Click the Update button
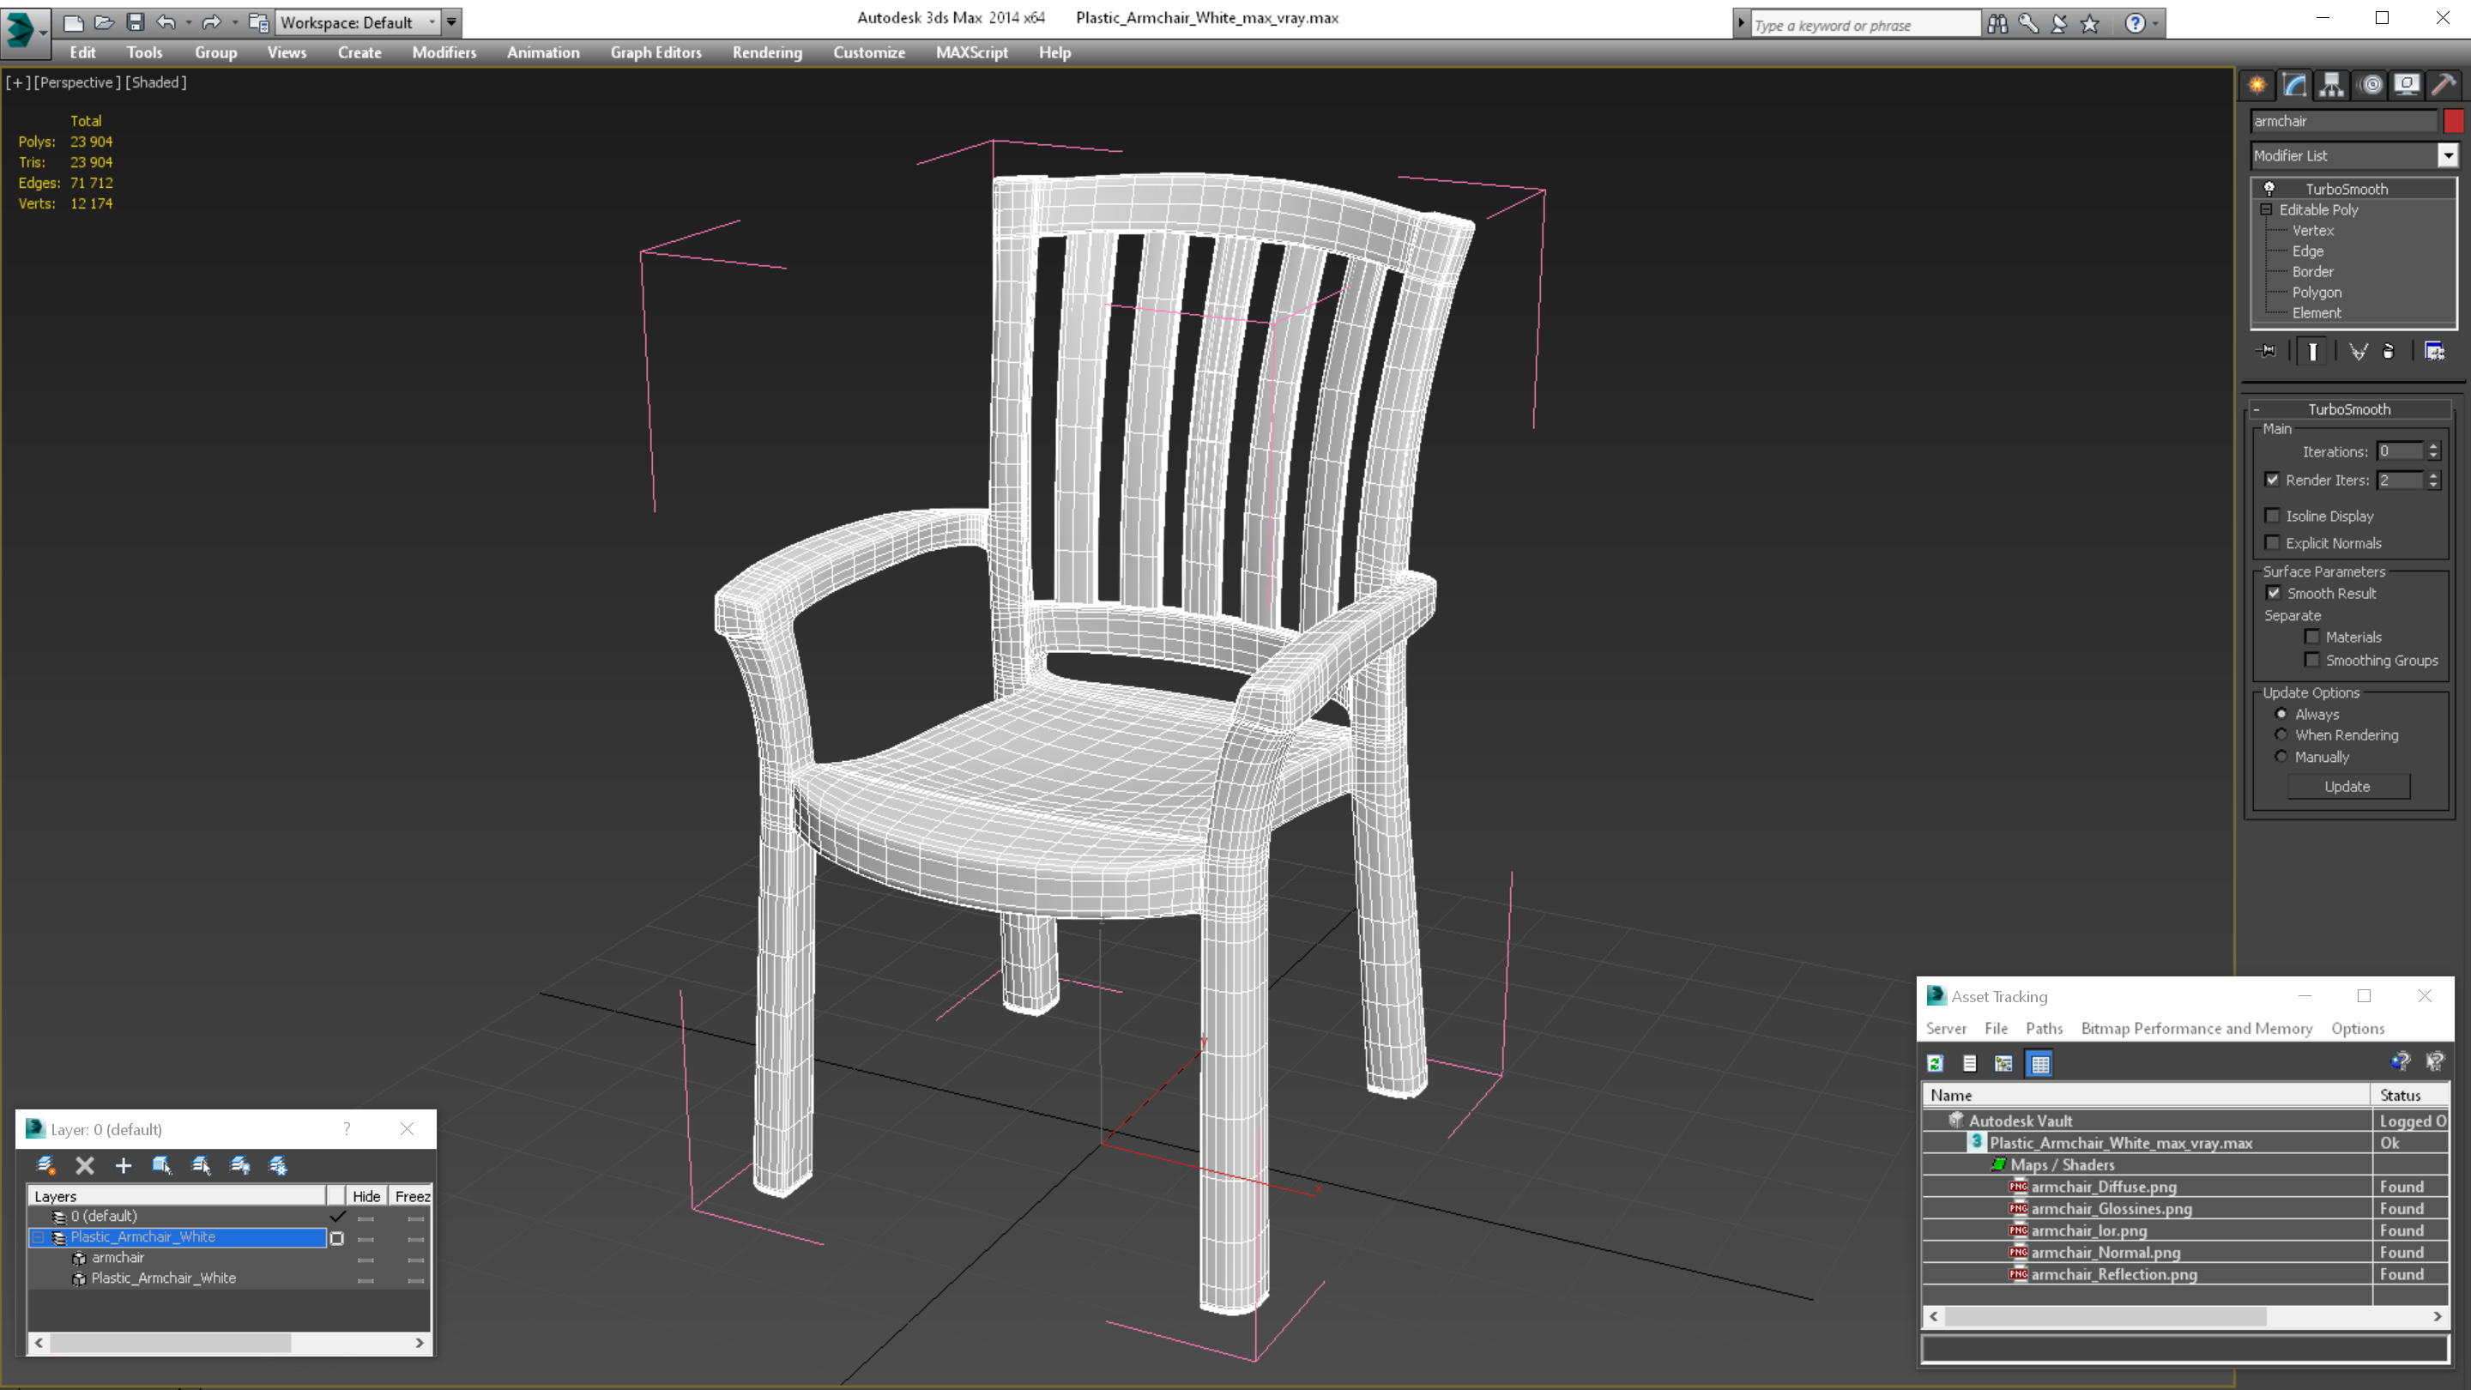Image resolution: width=2471 pixels, height=1390 pixels. click(2347, 787)
